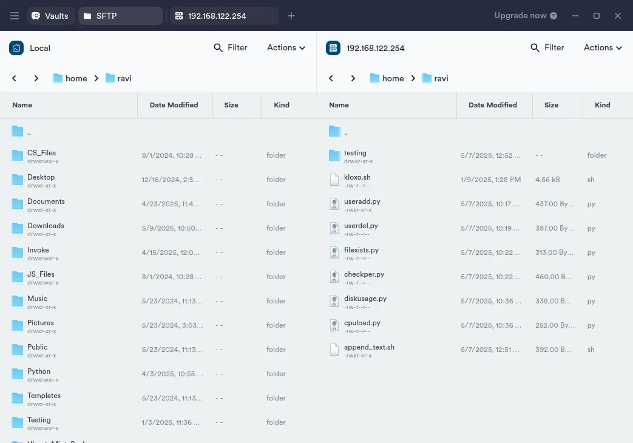Switch to the Vaults tab
Screen dimensions: 633x443
coord(50,16)
